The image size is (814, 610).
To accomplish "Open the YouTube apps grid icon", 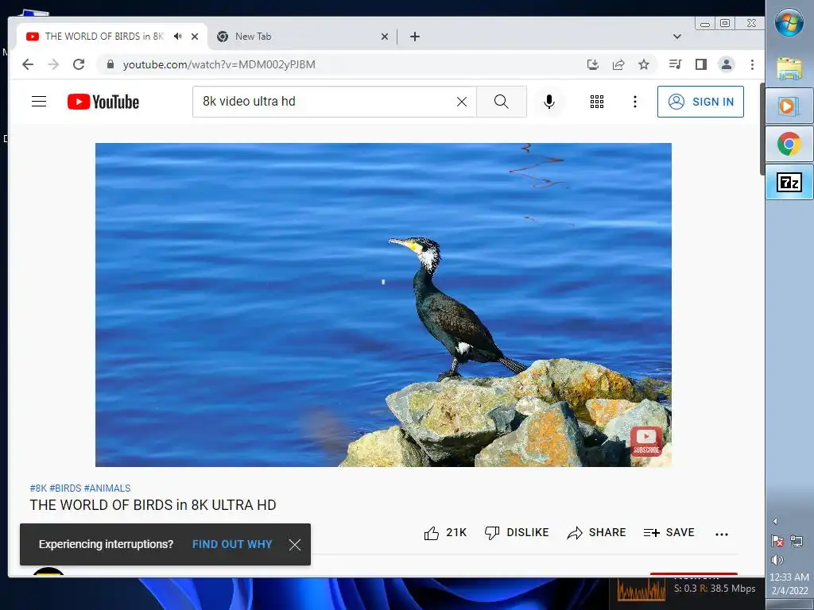I will pyautogui.click(x=597, y=102).
